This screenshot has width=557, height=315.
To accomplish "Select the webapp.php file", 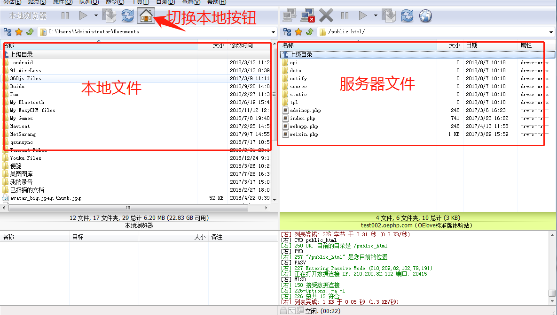I will [304, 126].
